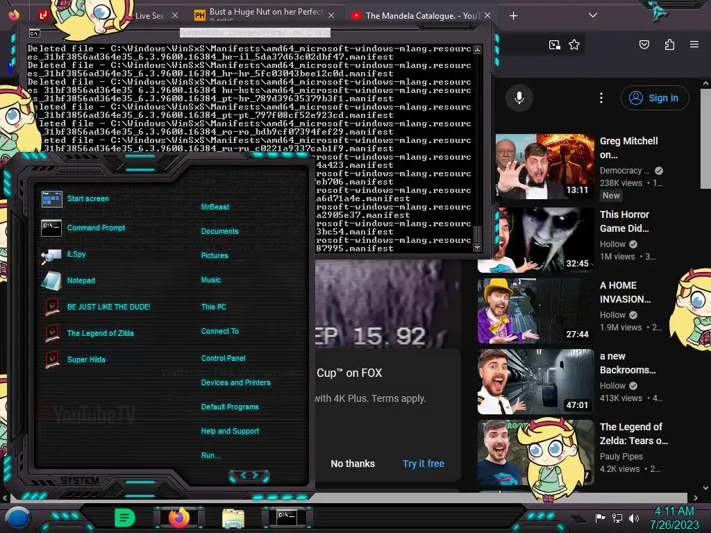Screen dimensions: 711x533
Task: Click Try it free button
Action: tap(423, 464)
